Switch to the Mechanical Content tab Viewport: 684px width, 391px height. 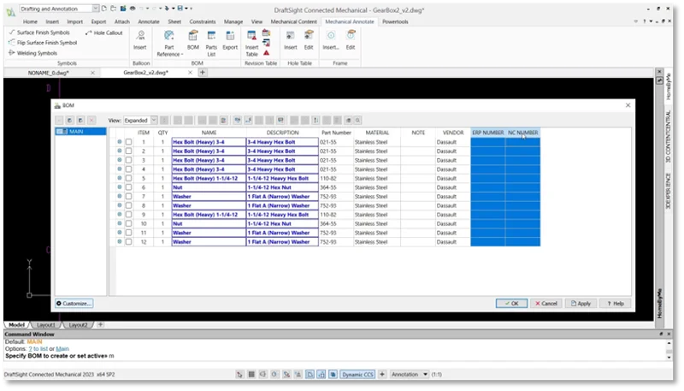click(295, 21)
